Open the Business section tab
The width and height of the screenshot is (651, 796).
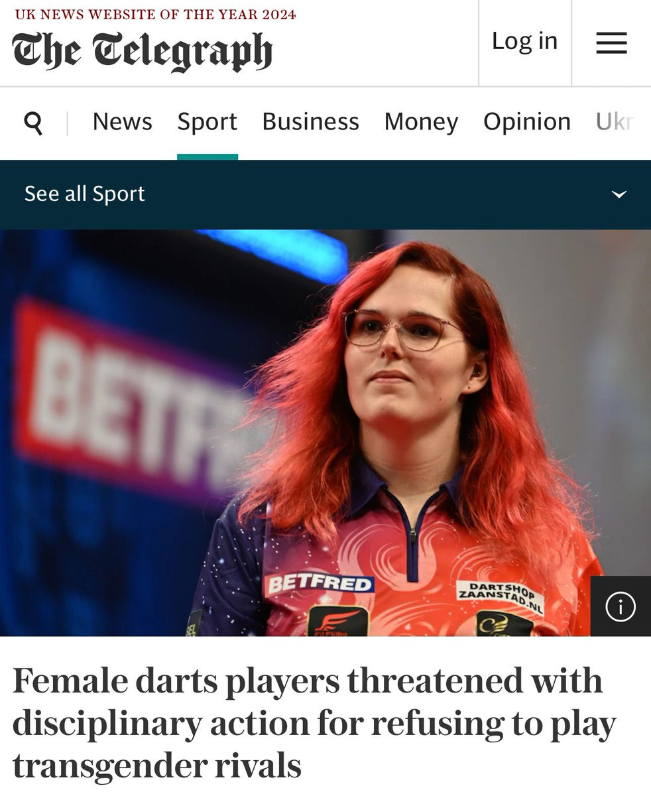(311, 122)
